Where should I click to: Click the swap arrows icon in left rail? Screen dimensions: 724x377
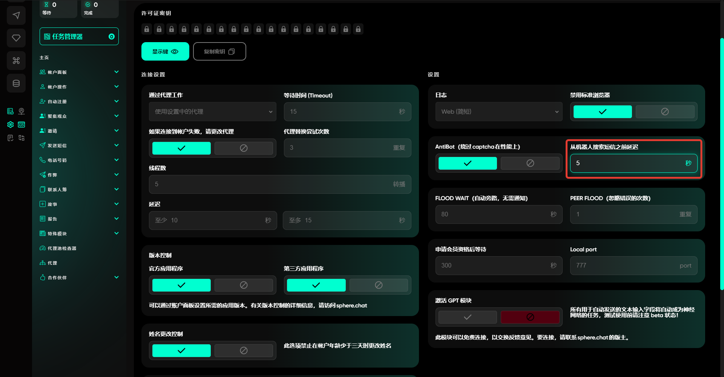click(x=21, y=138)
